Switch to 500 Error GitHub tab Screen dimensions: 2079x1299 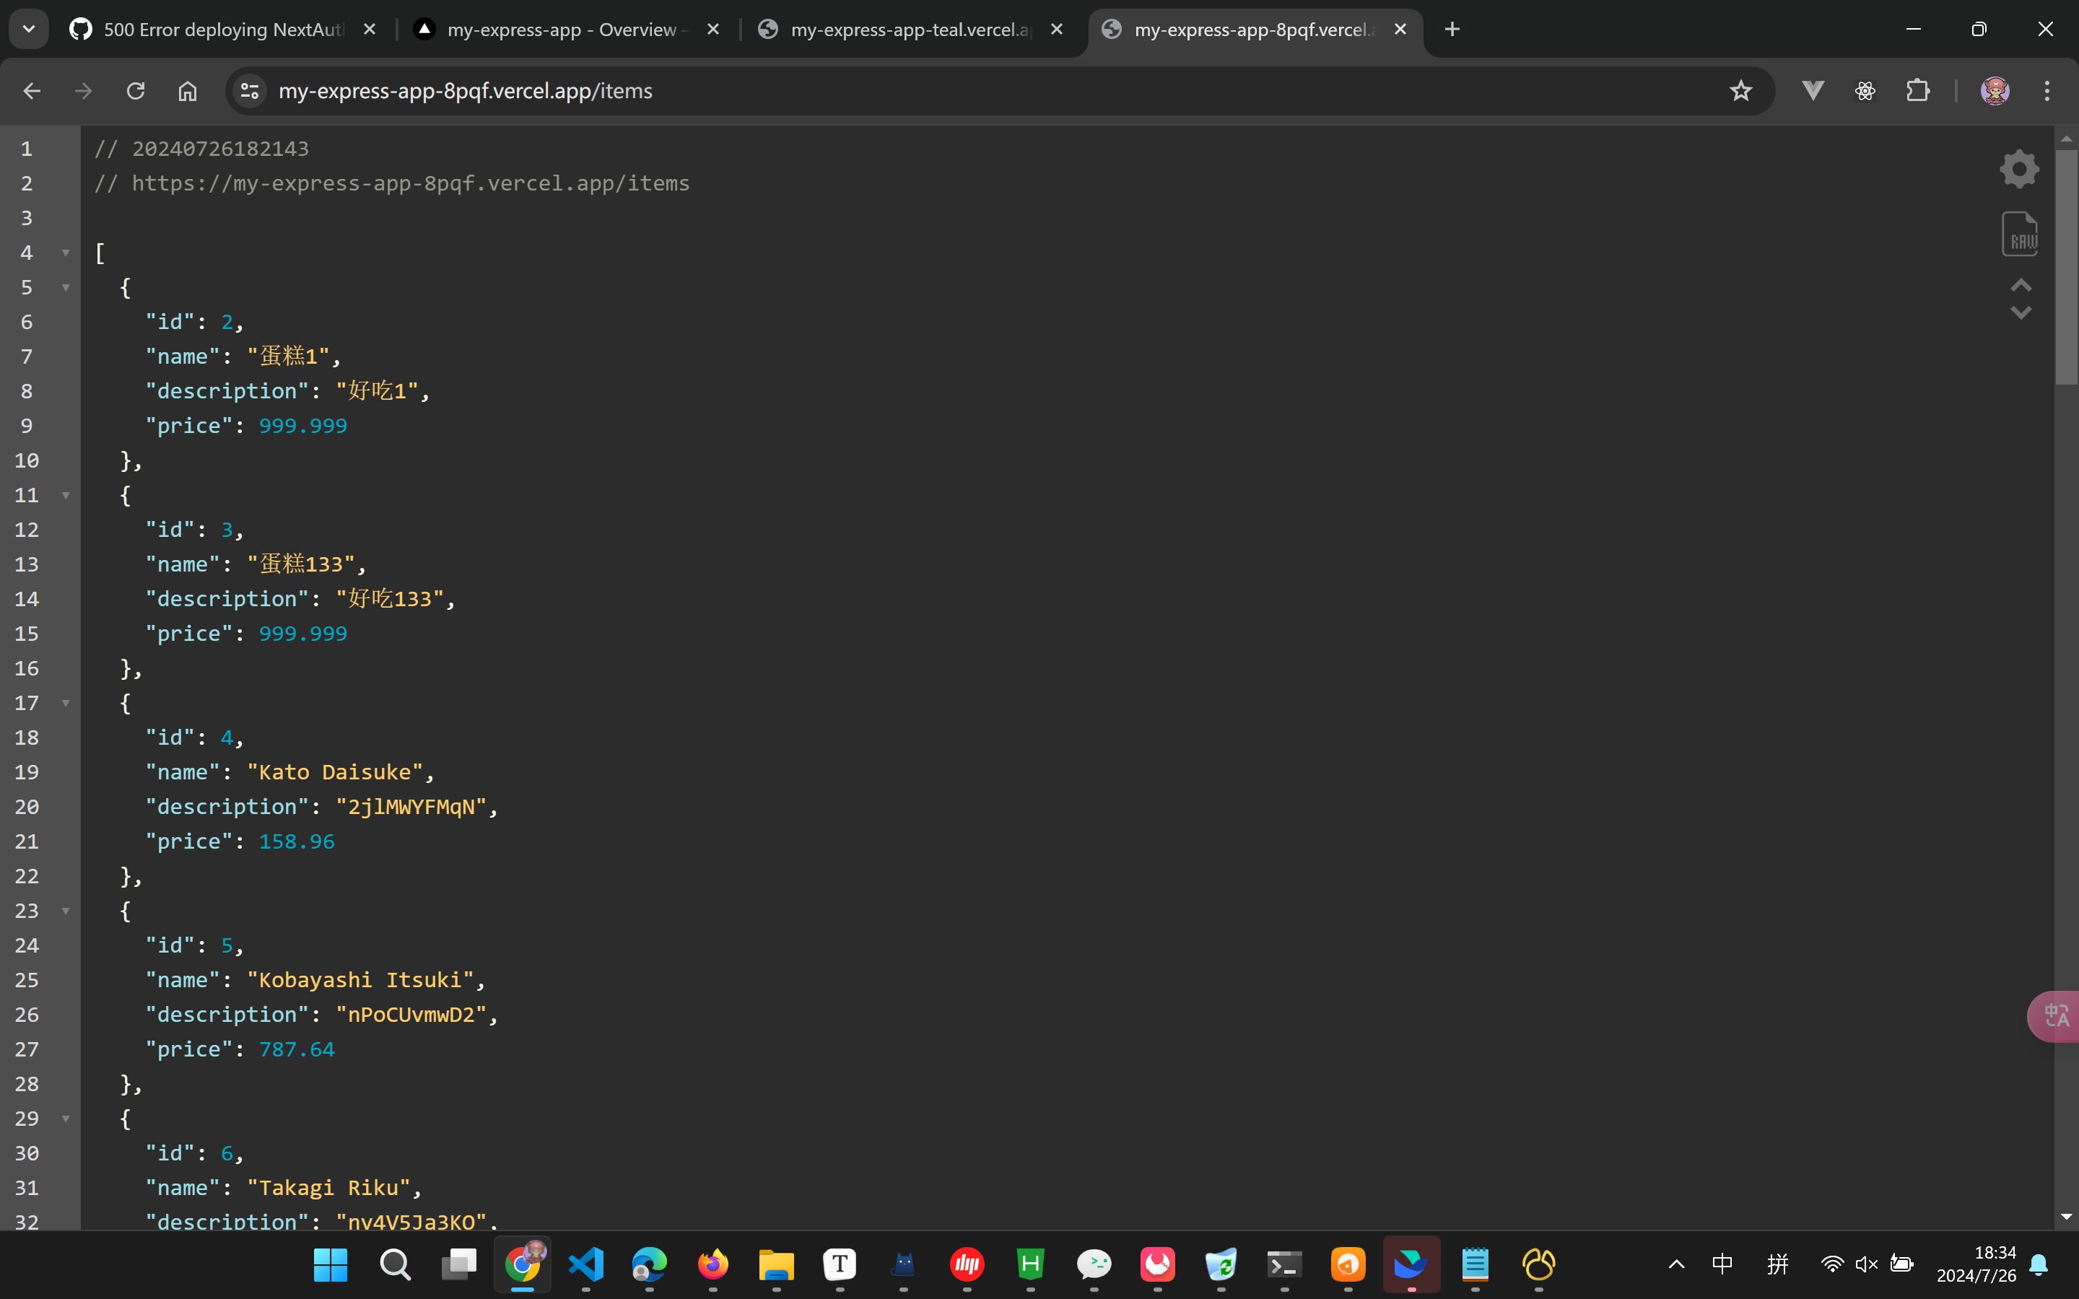pyautogui.click(x=222, y=30)
